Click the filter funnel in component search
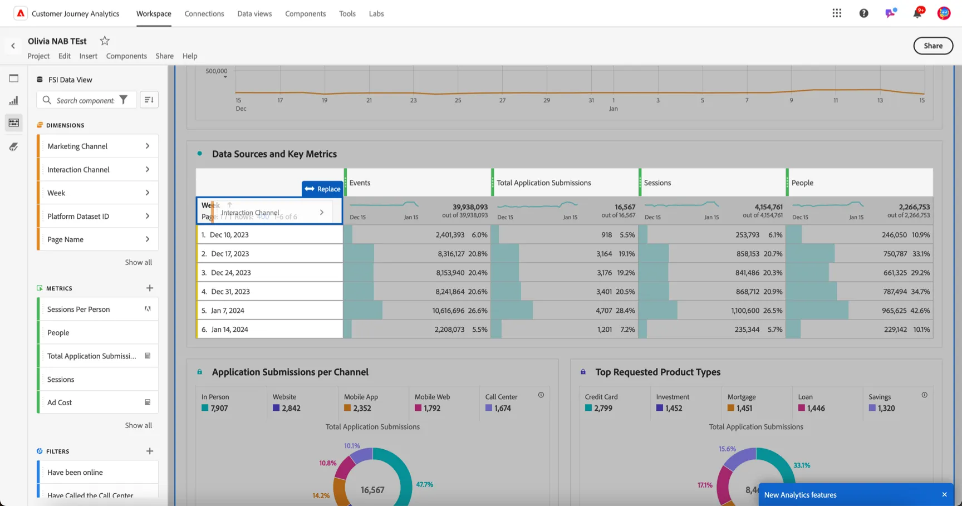This screenshot has height=506, width=962. [x=124, y=100]
